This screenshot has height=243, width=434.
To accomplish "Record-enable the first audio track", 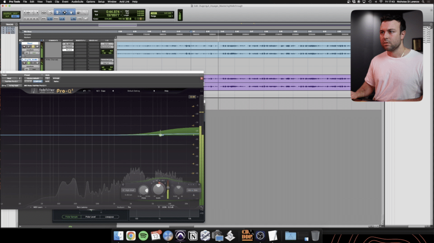I will tap(24, 46).
